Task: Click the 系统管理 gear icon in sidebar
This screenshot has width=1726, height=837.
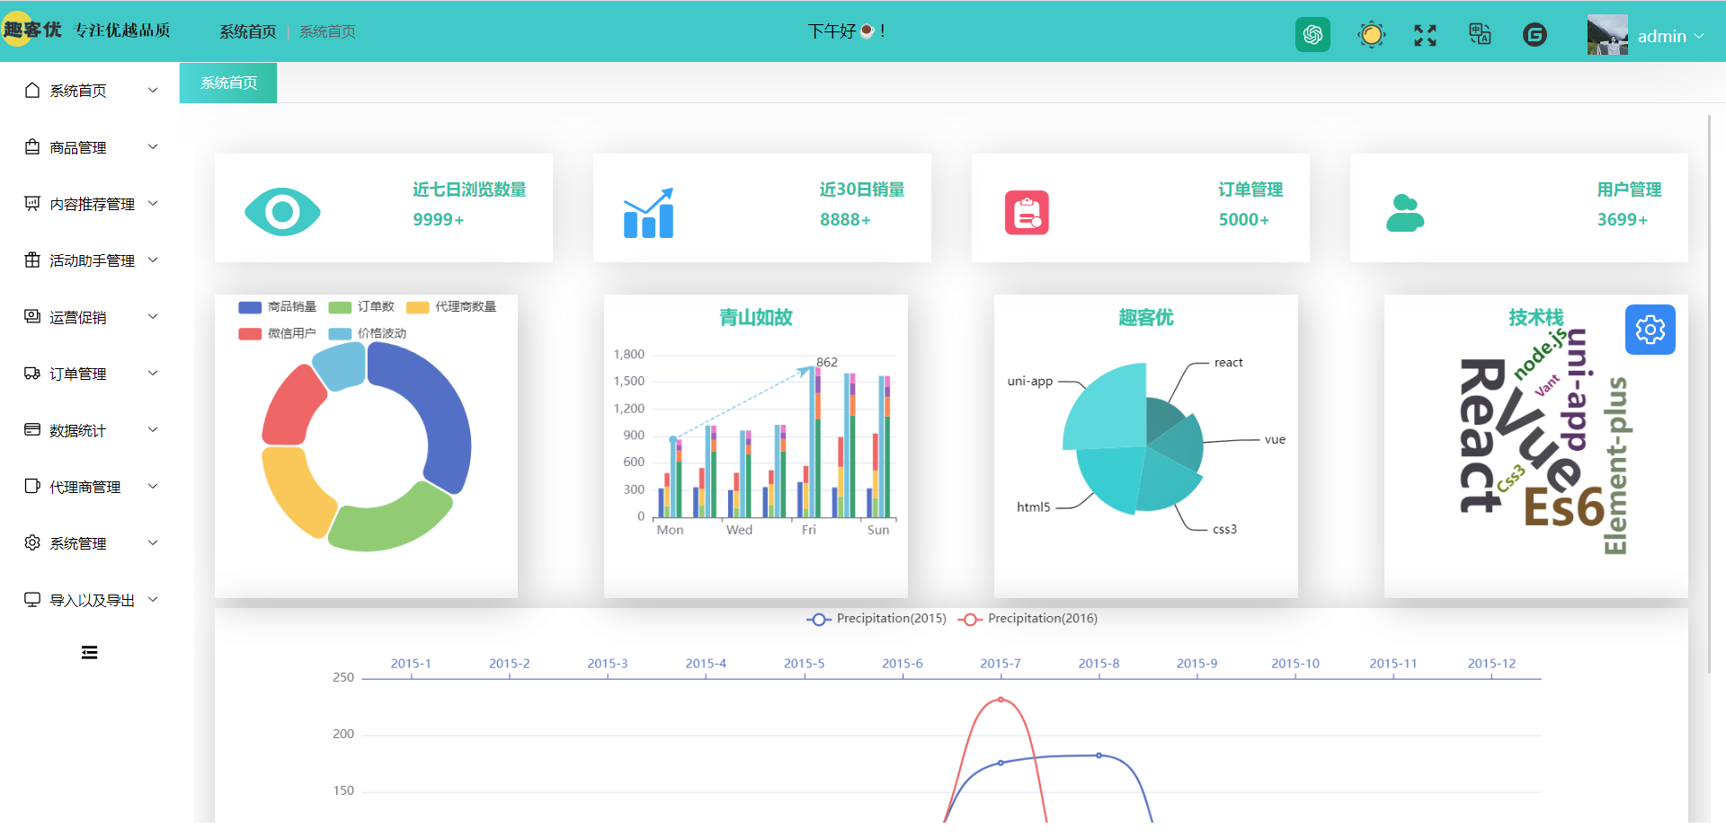Action: 32,542
